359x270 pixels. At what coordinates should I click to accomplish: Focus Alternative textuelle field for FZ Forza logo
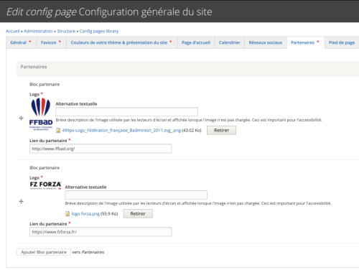(x=136, y=195)
